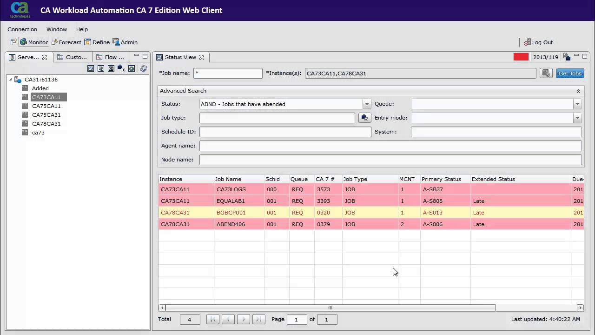Image resolution: width=595 pixels, height=335 pixels.
Task: Open the Window menu
Action: [57, 29]
